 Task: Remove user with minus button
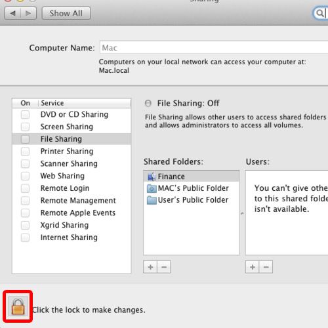click(x=266, y=267)
